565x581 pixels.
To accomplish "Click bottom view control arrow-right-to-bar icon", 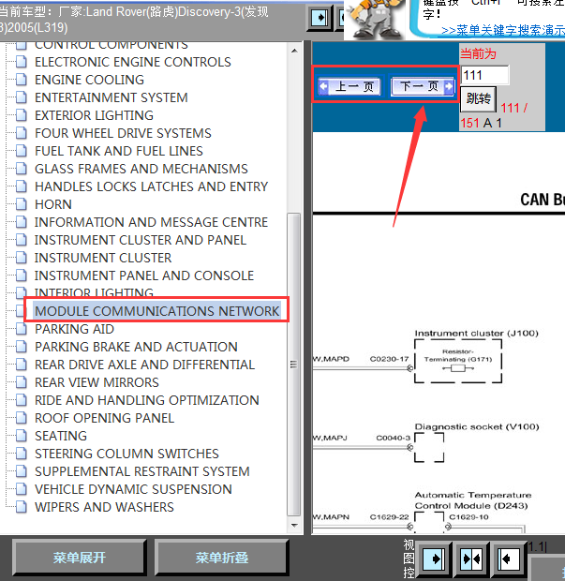I will [x=434, y=559].
